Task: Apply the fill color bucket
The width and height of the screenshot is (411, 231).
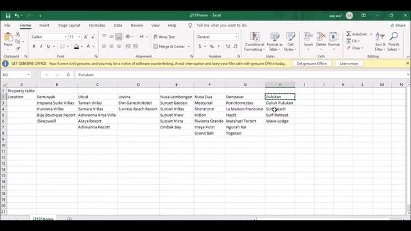Action: [76, 46]
